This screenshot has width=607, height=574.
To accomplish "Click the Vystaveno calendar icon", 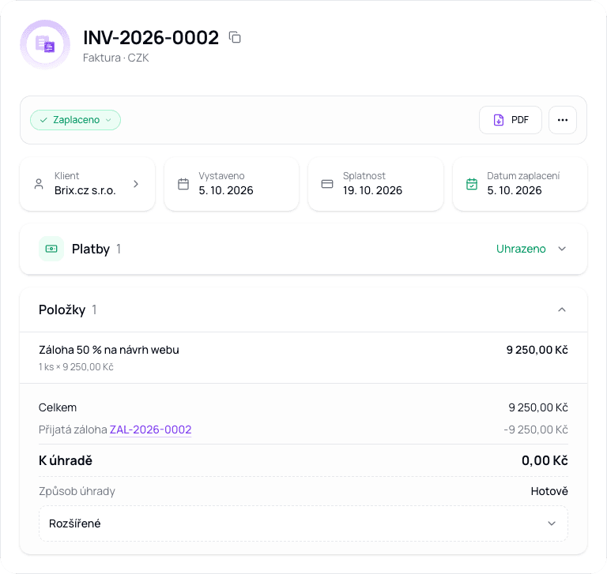I will 183,184.
